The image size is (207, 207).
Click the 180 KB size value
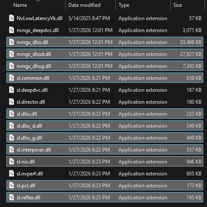tap(194, 102)
